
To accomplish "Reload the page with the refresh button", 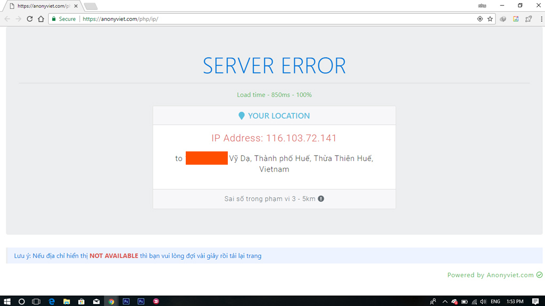I will point(30,19).
